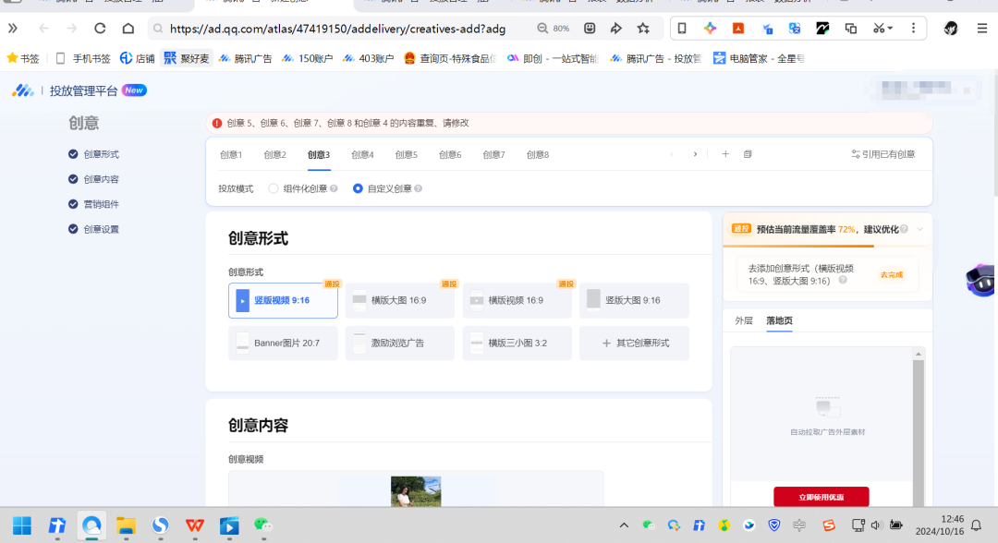Select the 组件化创意 radio button
998x543 pixels.
(x=274, y=188)
